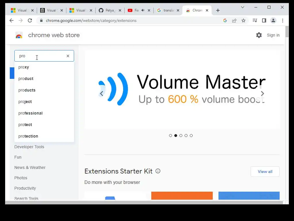Select the third carousel dot
This screenshot has width=294, height=221.
click(181, 136)
